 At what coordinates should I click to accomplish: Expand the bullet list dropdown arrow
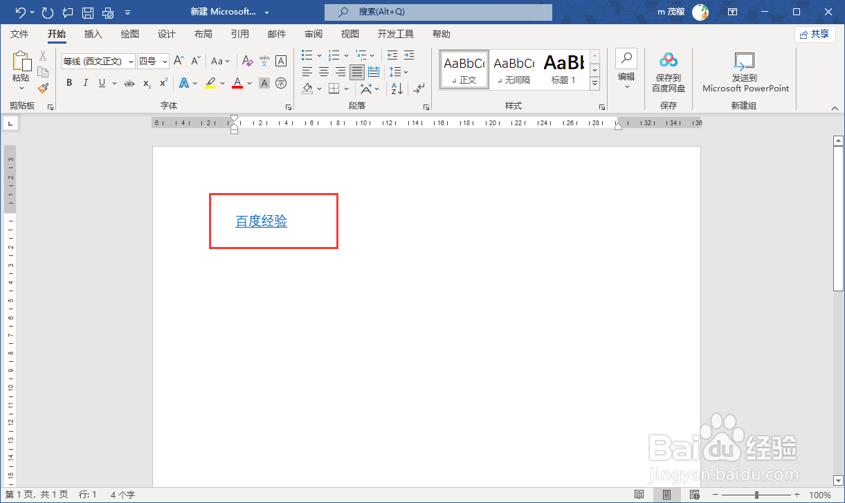[x=319, y=55]
